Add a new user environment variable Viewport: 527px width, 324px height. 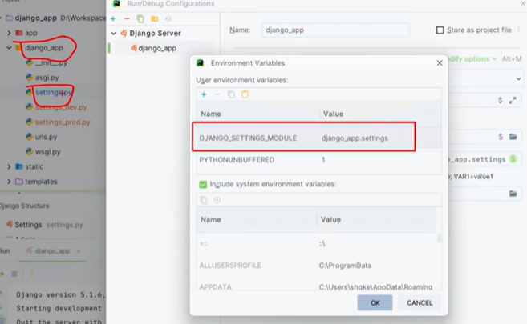pos(203,94)
